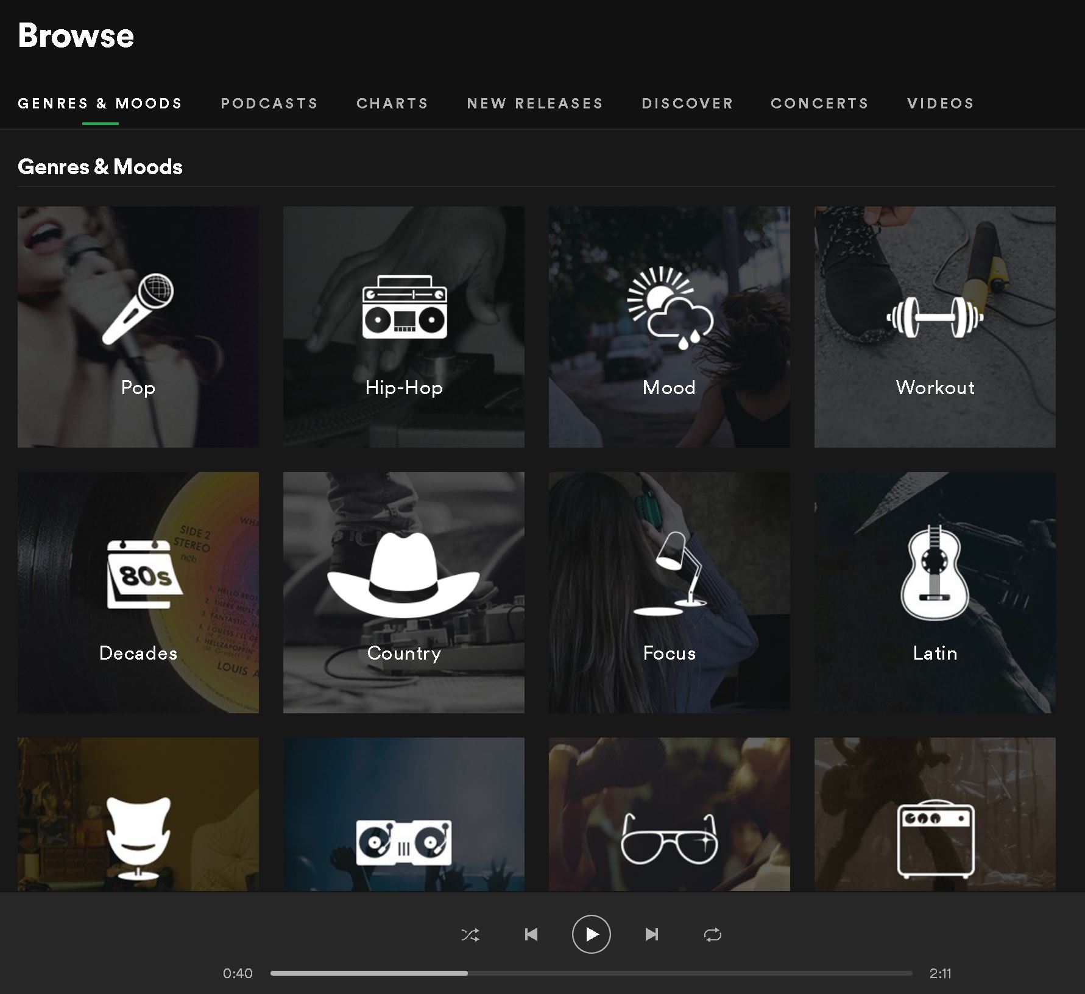Open the DJ turntables genre tile
Image resolution: width=1085 pixels, height=994 pixels.
pos(404,814)
